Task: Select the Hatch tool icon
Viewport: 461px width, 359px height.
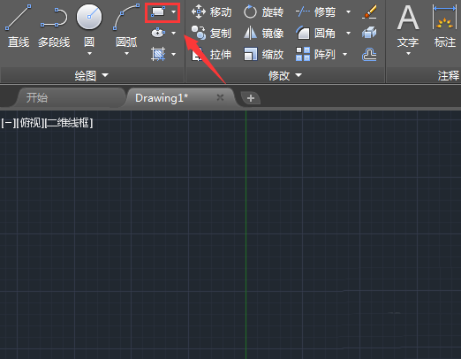Action: coord(158,54)
